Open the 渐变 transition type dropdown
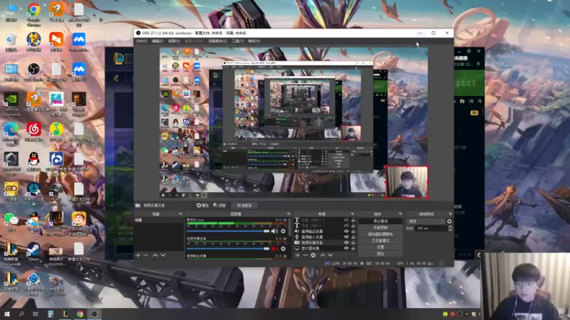 tap(426, 221)
